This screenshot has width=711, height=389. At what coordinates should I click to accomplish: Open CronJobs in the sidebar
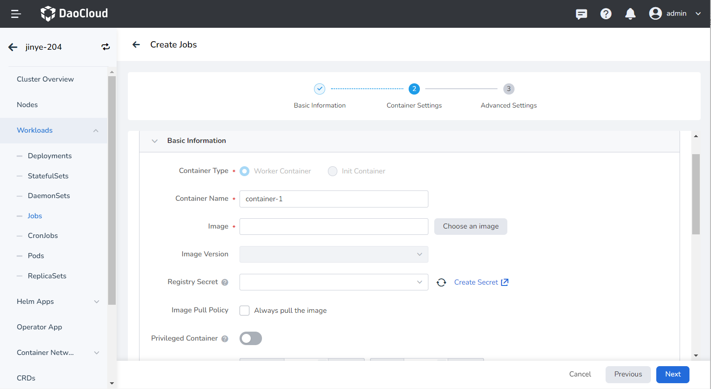(x=43, y=236)
